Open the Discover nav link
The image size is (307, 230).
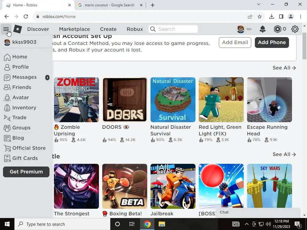[x=38, y=29]
